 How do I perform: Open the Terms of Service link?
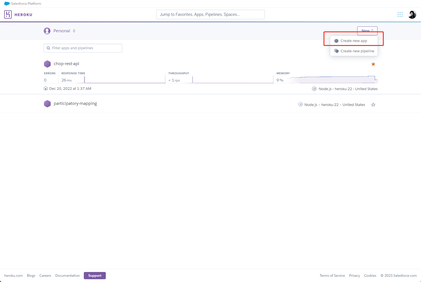(x=332, y=276)
